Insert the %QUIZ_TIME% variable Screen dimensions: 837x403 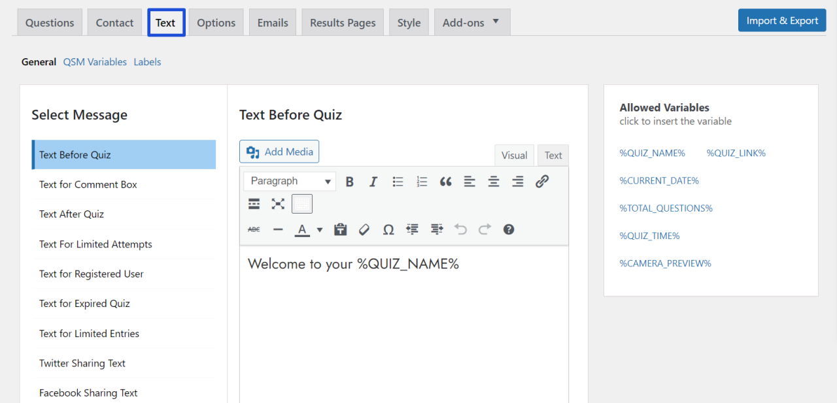[x=650, y=236]
